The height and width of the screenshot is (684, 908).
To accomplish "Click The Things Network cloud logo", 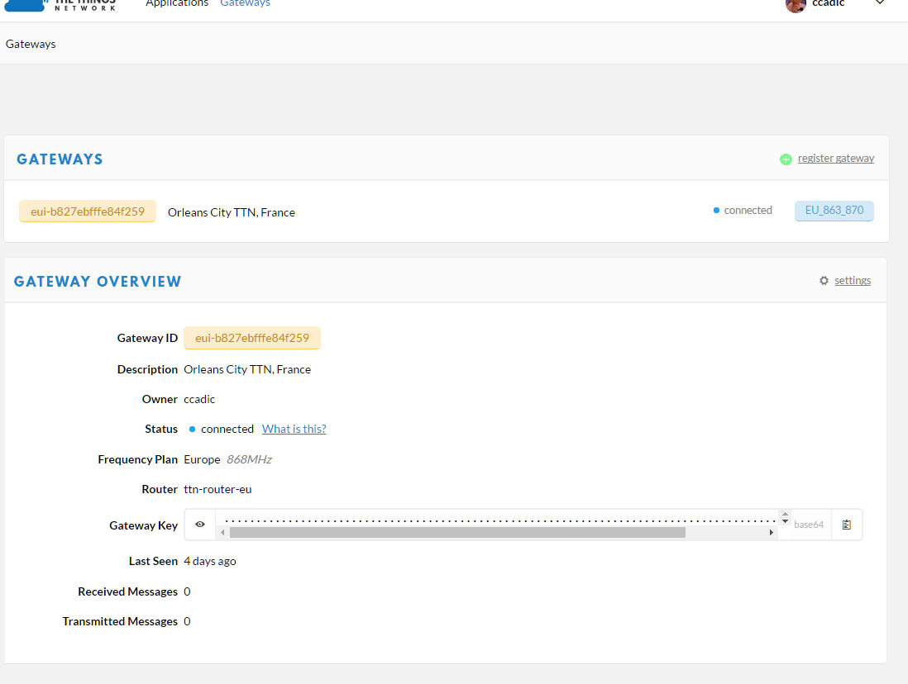I will [x=26, y=5].
